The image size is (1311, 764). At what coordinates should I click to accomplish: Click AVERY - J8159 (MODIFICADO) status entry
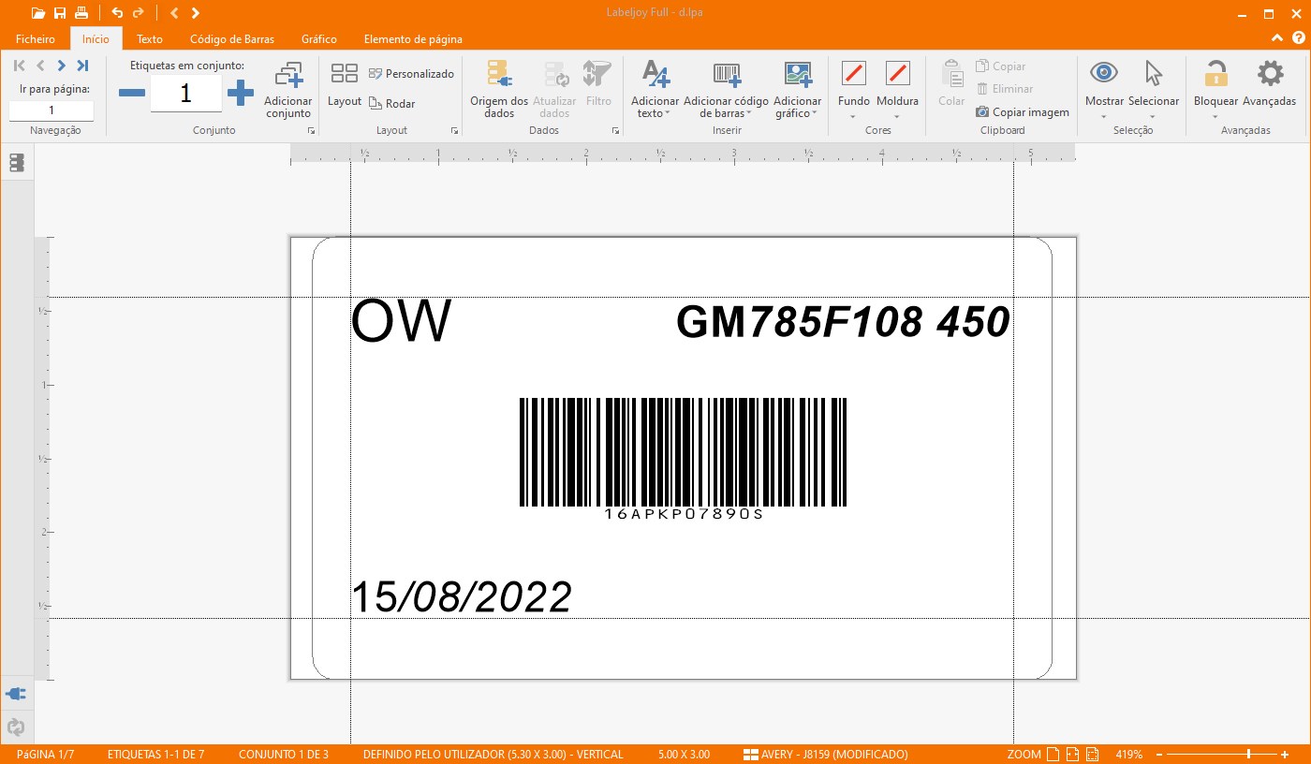pyautogui.click(x=826, y=754)
